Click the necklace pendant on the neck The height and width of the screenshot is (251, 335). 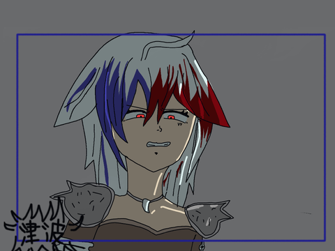point(147,205)
